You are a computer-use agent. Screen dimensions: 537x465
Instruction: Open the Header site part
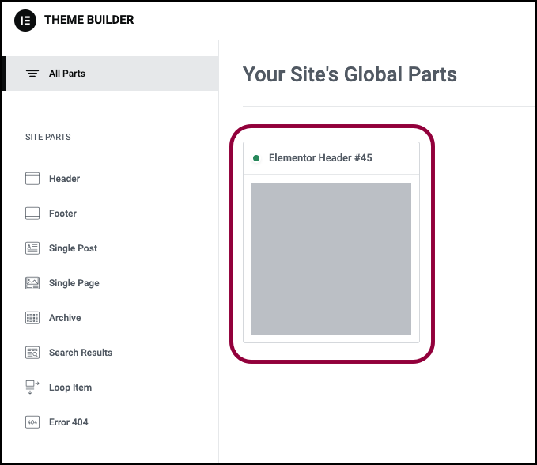tap(64, 179)
